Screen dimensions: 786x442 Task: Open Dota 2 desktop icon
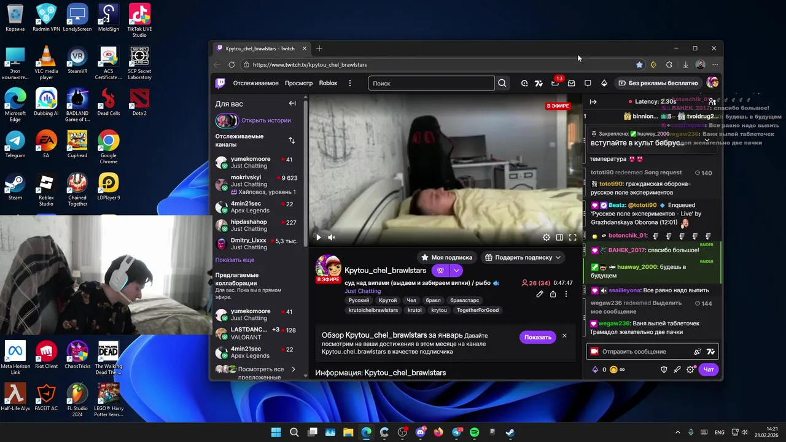point(139,103)
